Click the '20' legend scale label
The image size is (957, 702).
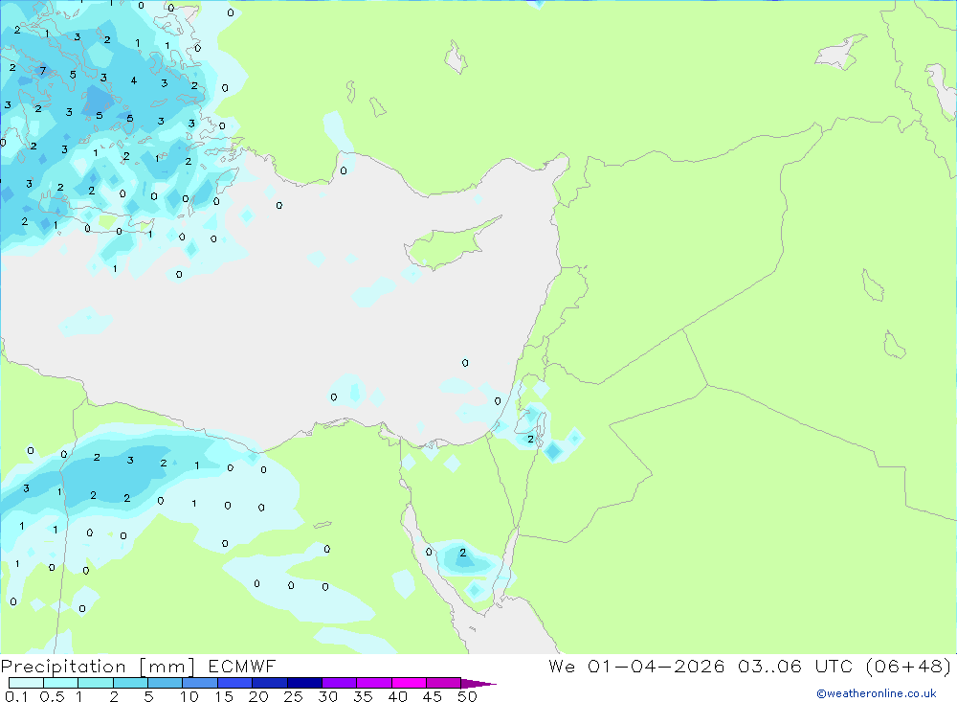click(258, 696)
